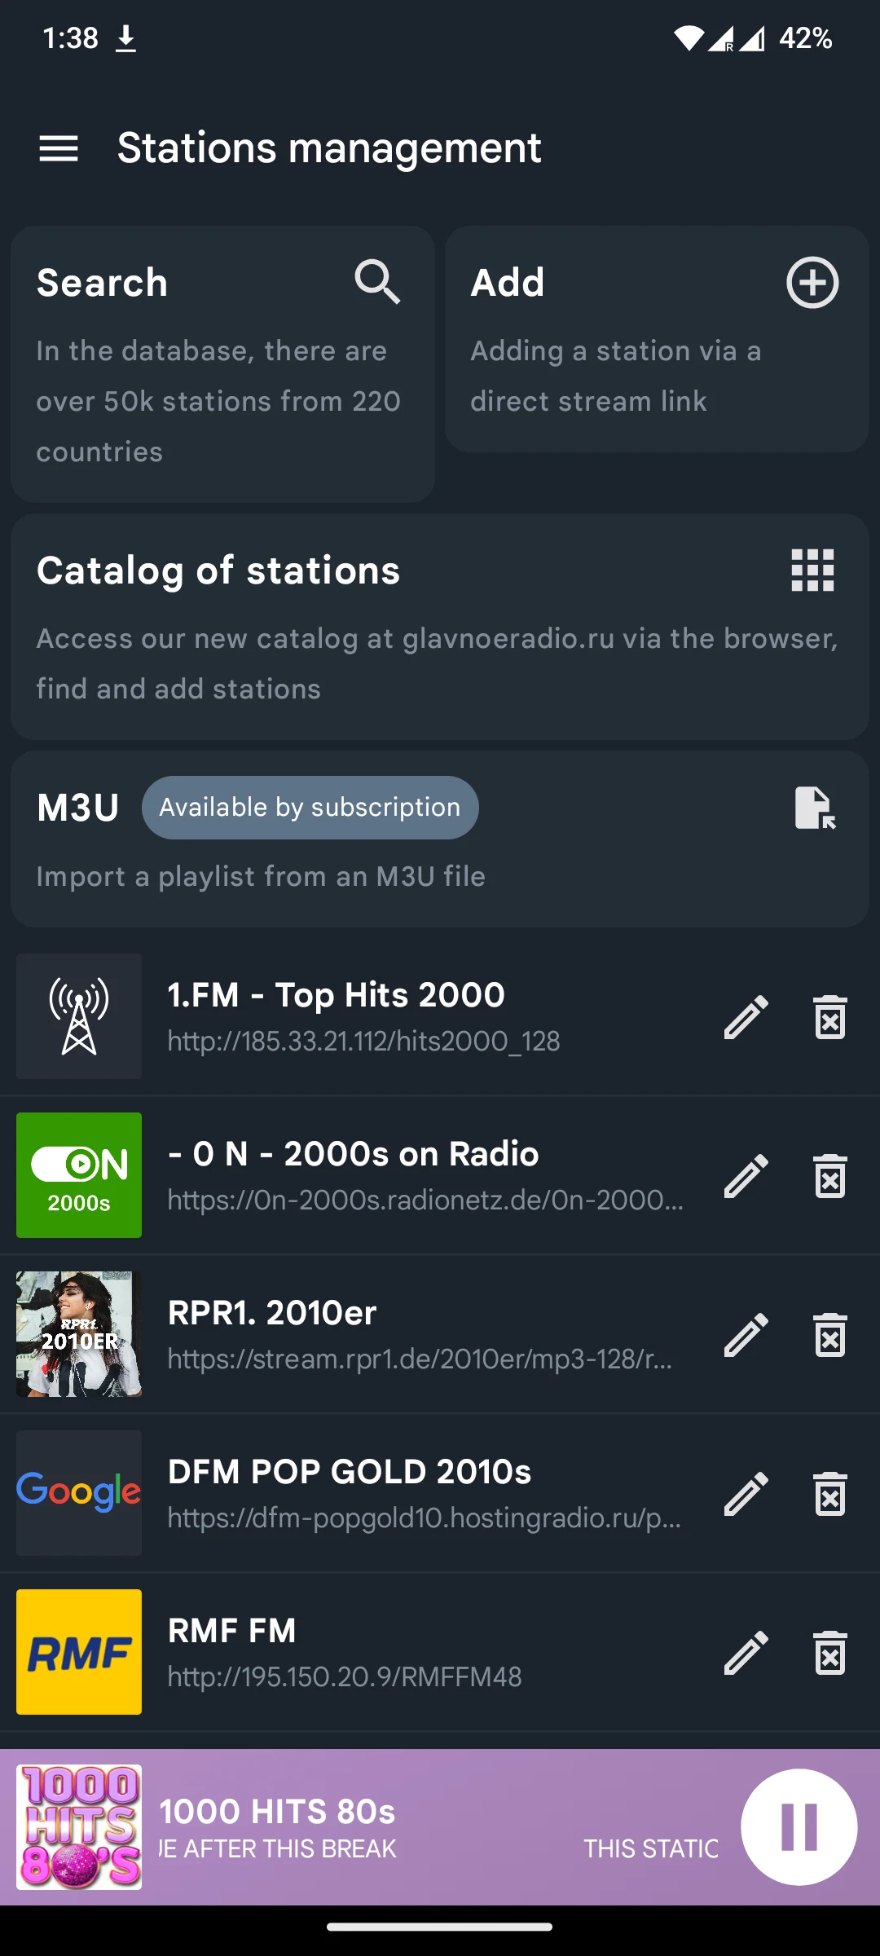Edit the 2000s on Radio station
The image size is (880, 1956).
pyautogui.click(x=746, y=1175)
